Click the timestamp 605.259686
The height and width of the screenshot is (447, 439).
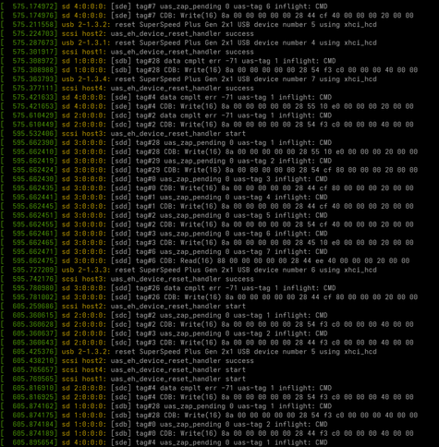tap(35, 306)
